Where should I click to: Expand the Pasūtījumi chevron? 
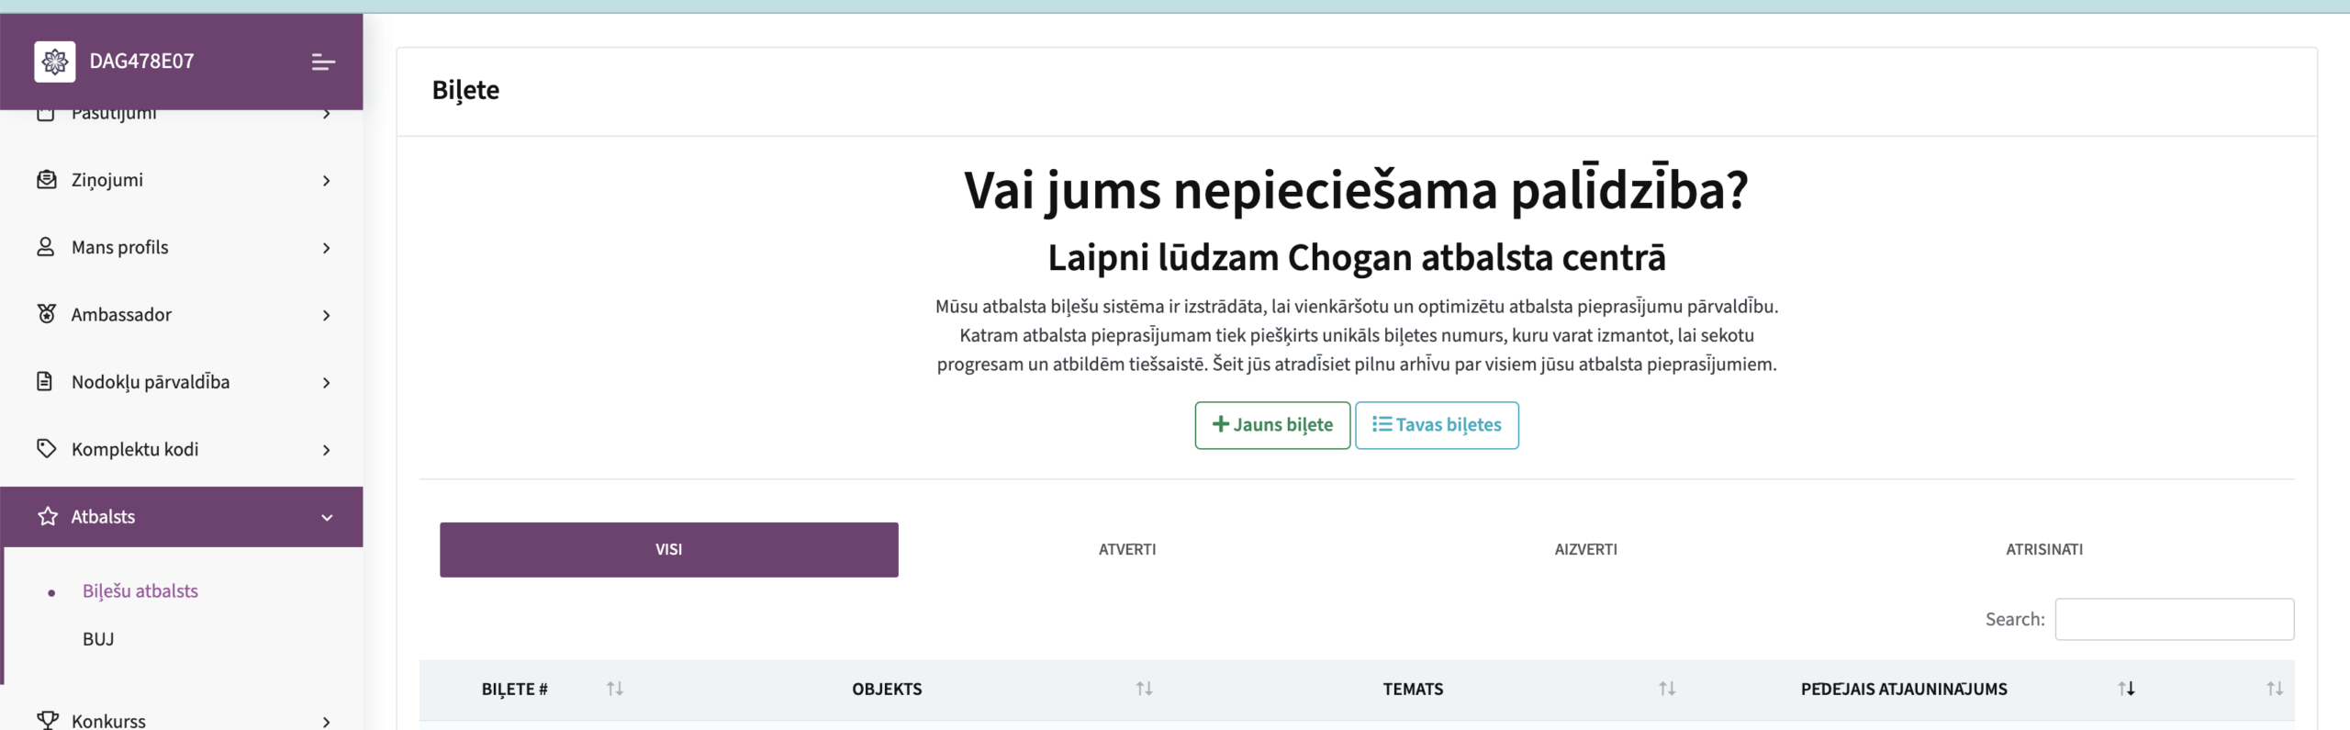click(x=327, y=114)
